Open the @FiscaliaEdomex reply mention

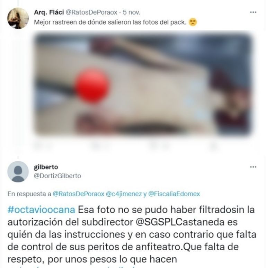click(x=174, y=194)
